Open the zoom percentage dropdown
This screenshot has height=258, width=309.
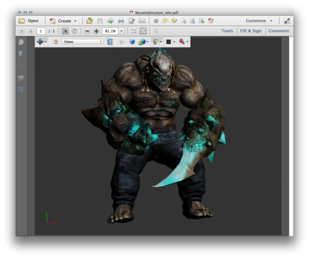(x=122, y=31)
